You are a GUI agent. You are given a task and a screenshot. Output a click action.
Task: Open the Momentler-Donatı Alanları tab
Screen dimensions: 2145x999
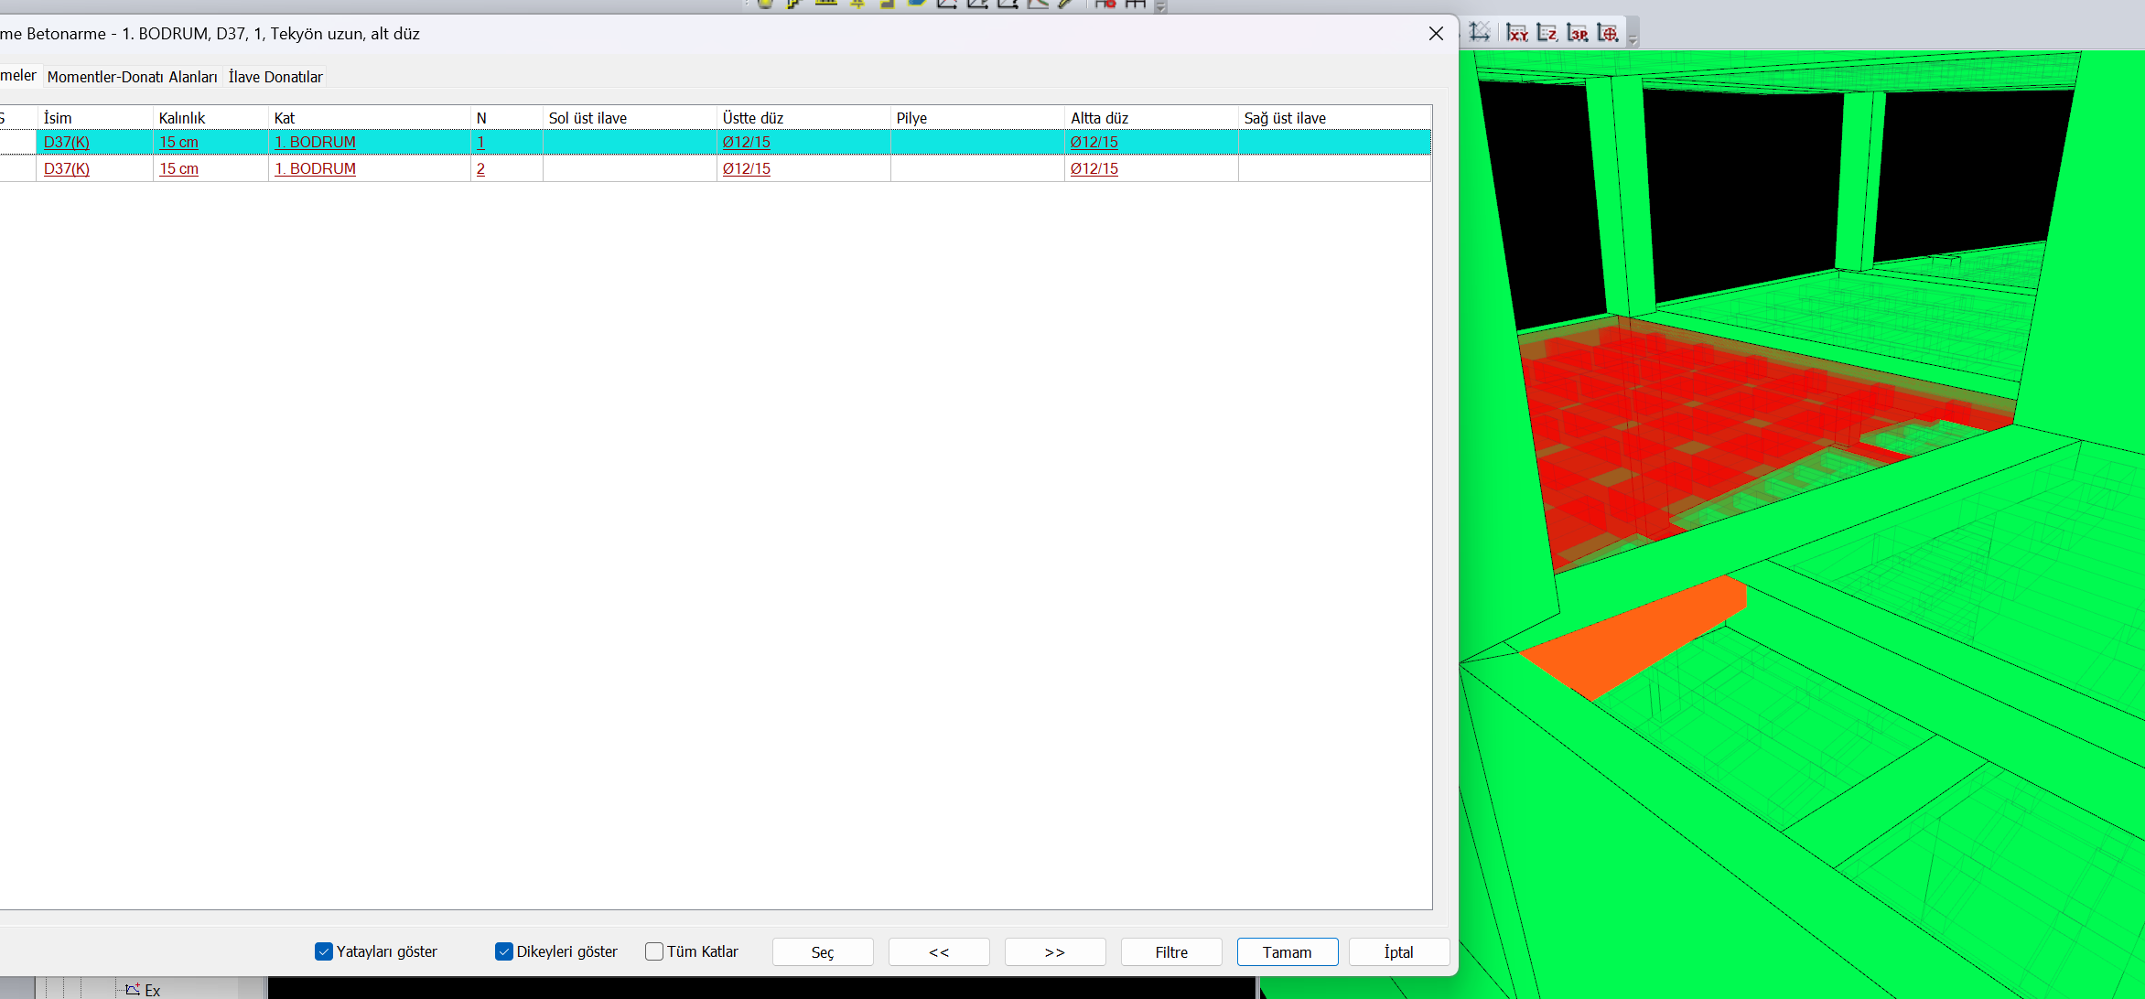tap(132, 77)
